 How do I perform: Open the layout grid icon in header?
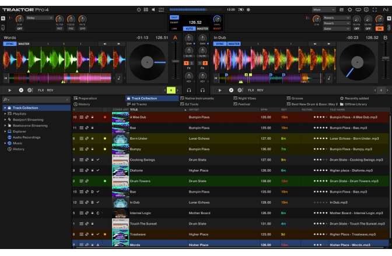pyautogui.click(x=146, y=10)
